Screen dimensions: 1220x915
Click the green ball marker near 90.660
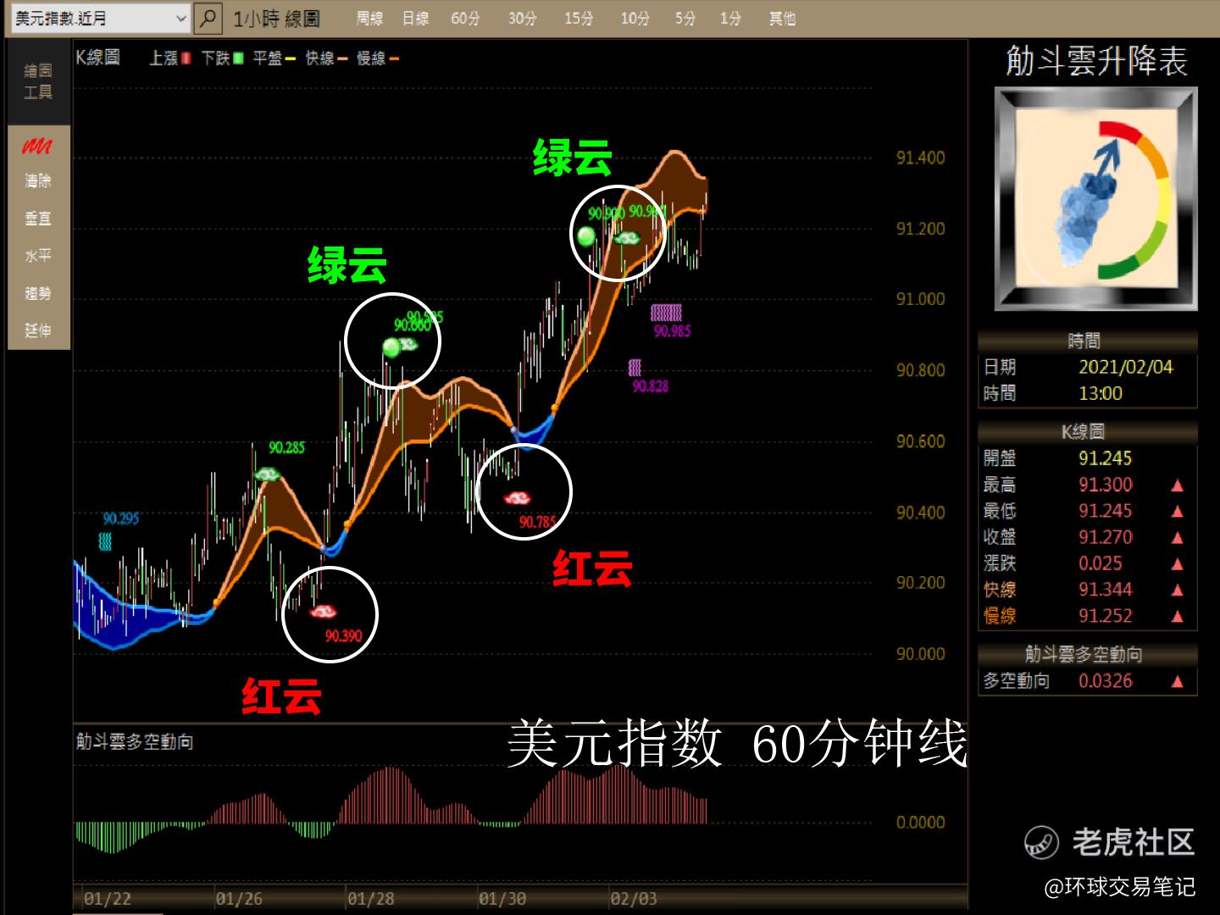pos(391,347)
